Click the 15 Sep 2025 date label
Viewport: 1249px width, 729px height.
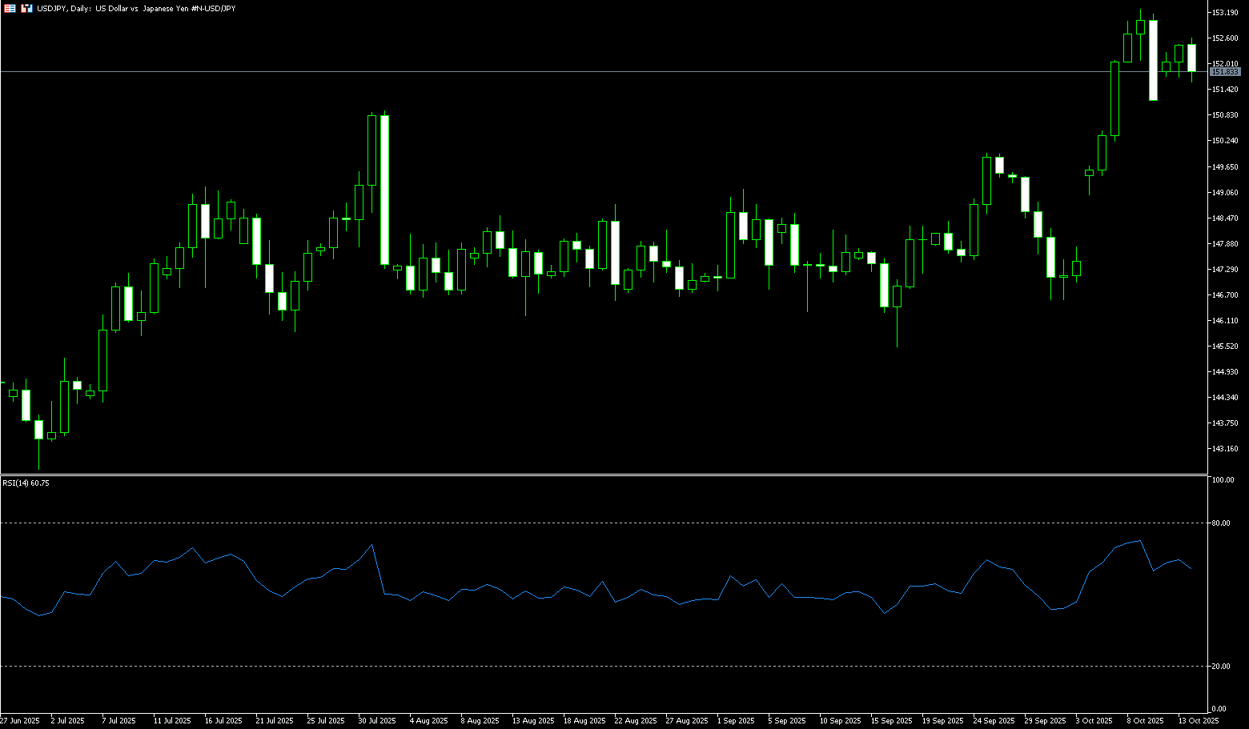(891, 721)
